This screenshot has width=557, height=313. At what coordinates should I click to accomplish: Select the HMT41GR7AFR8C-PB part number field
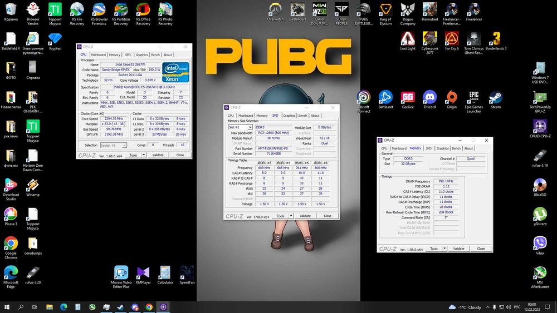272,148
